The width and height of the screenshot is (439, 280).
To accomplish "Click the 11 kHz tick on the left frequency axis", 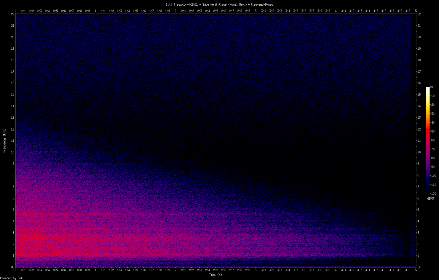I will point(12,141).
